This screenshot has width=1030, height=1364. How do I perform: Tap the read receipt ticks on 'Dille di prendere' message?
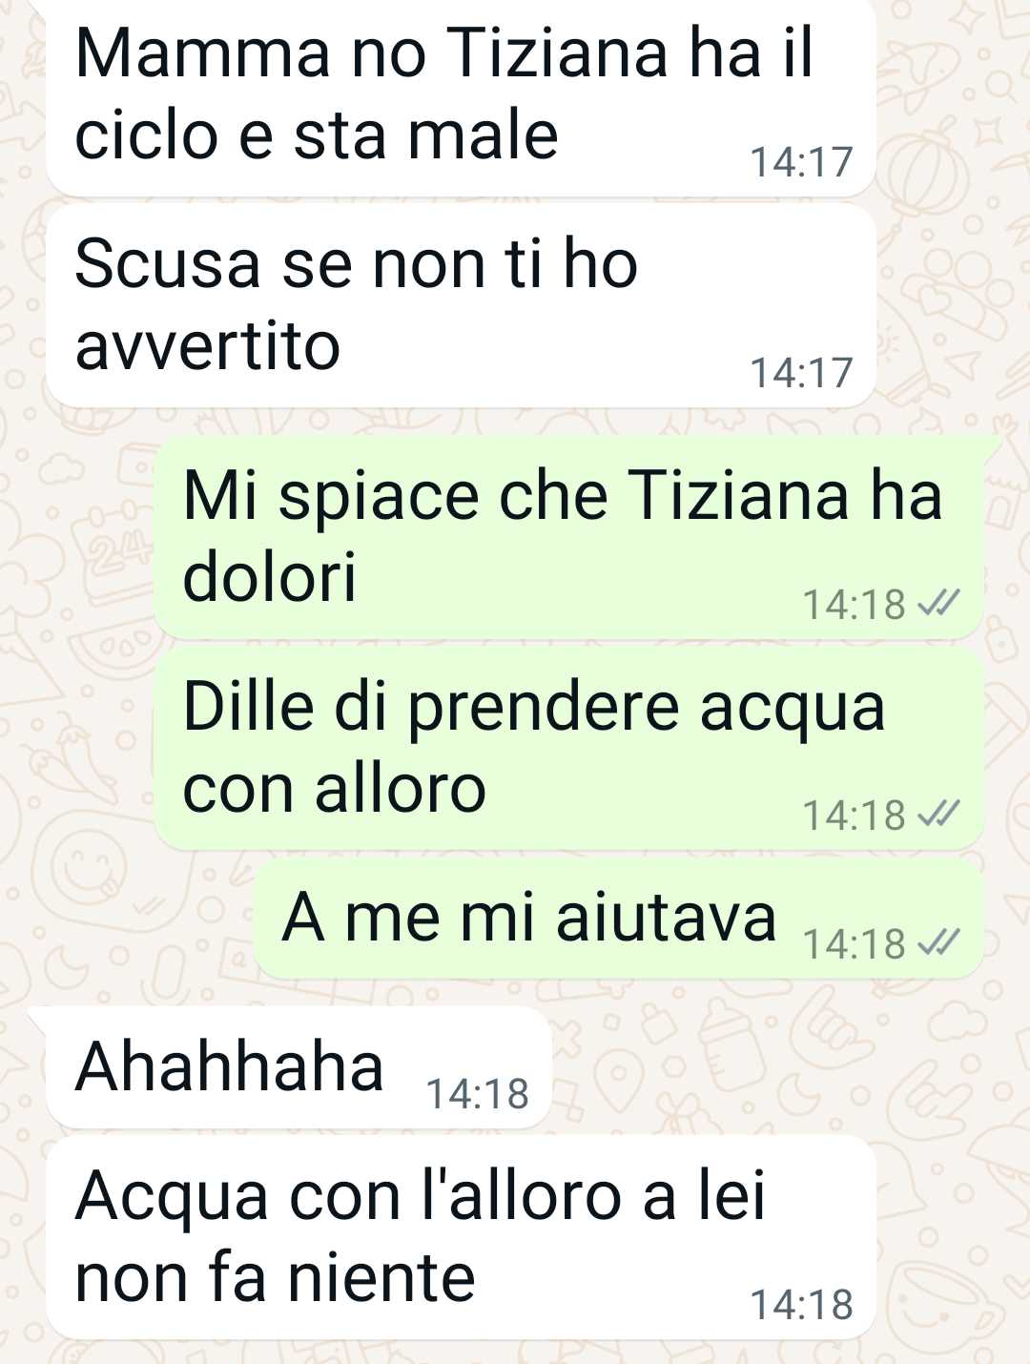coord(938,815)
